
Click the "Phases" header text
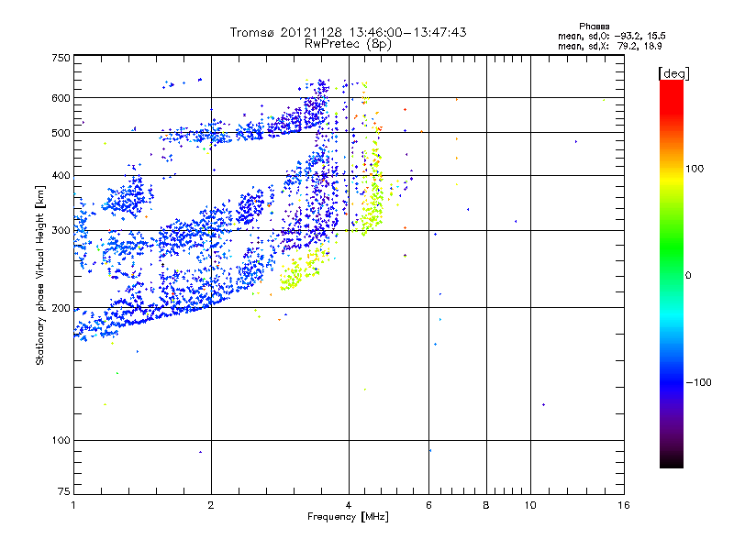(x=594, y=27)
